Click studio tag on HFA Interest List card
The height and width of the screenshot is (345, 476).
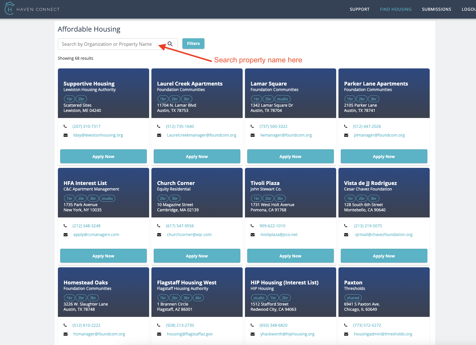pyautogui.click(x=107, y=198)
